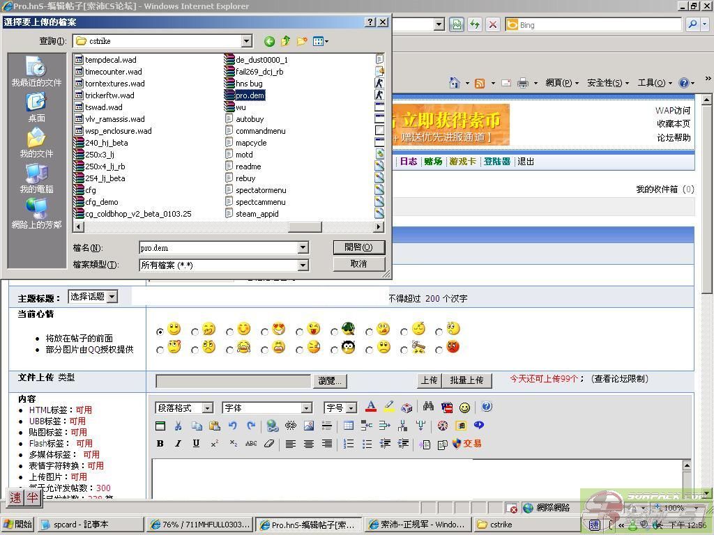
Task: Select the angry red face mood radio button
Action: pos(439,350)
